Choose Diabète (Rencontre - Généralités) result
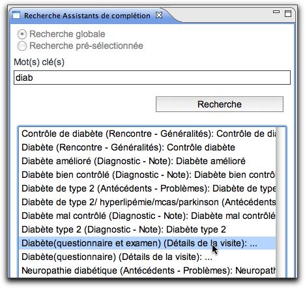 click(147, 147)
